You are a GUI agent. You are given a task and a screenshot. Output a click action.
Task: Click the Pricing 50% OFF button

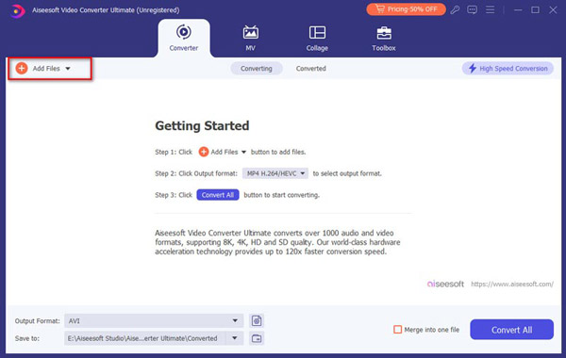coord(406,9)
